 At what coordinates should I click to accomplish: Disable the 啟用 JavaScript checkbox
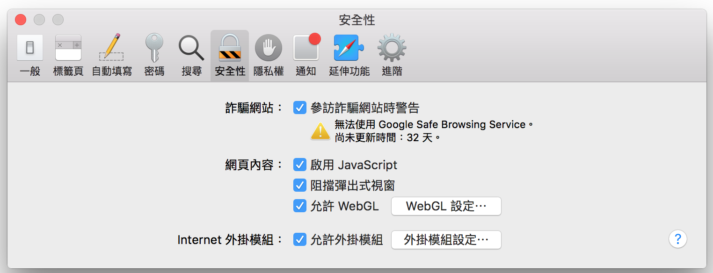coord(300,165)
